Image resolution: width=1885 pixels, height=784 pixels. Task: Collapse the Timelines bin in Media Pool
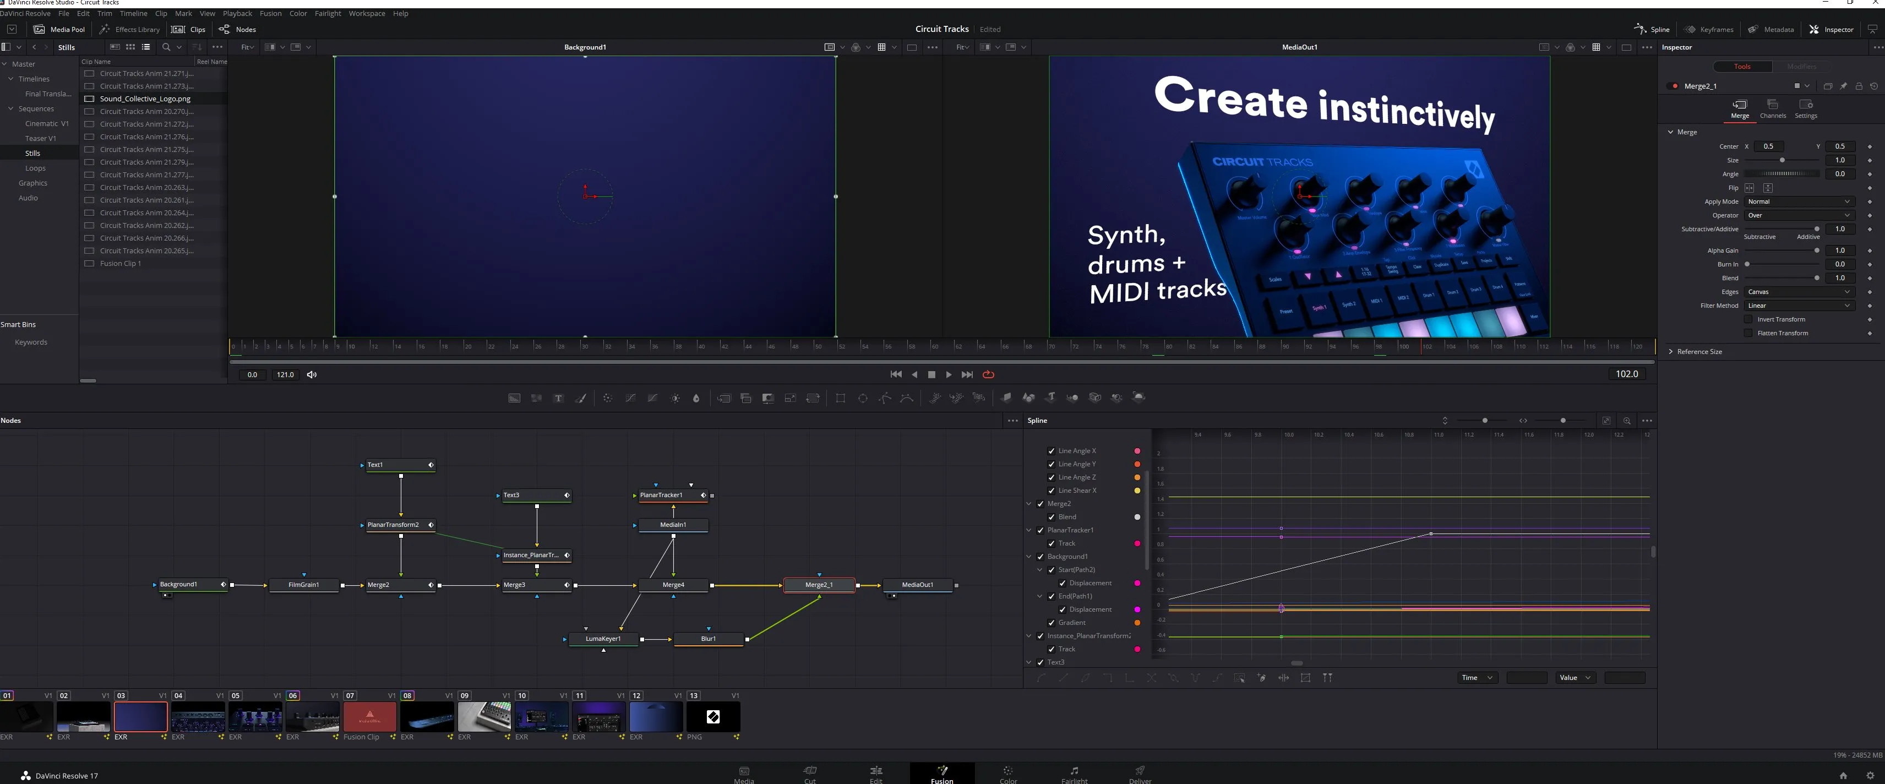click(11, 79)
